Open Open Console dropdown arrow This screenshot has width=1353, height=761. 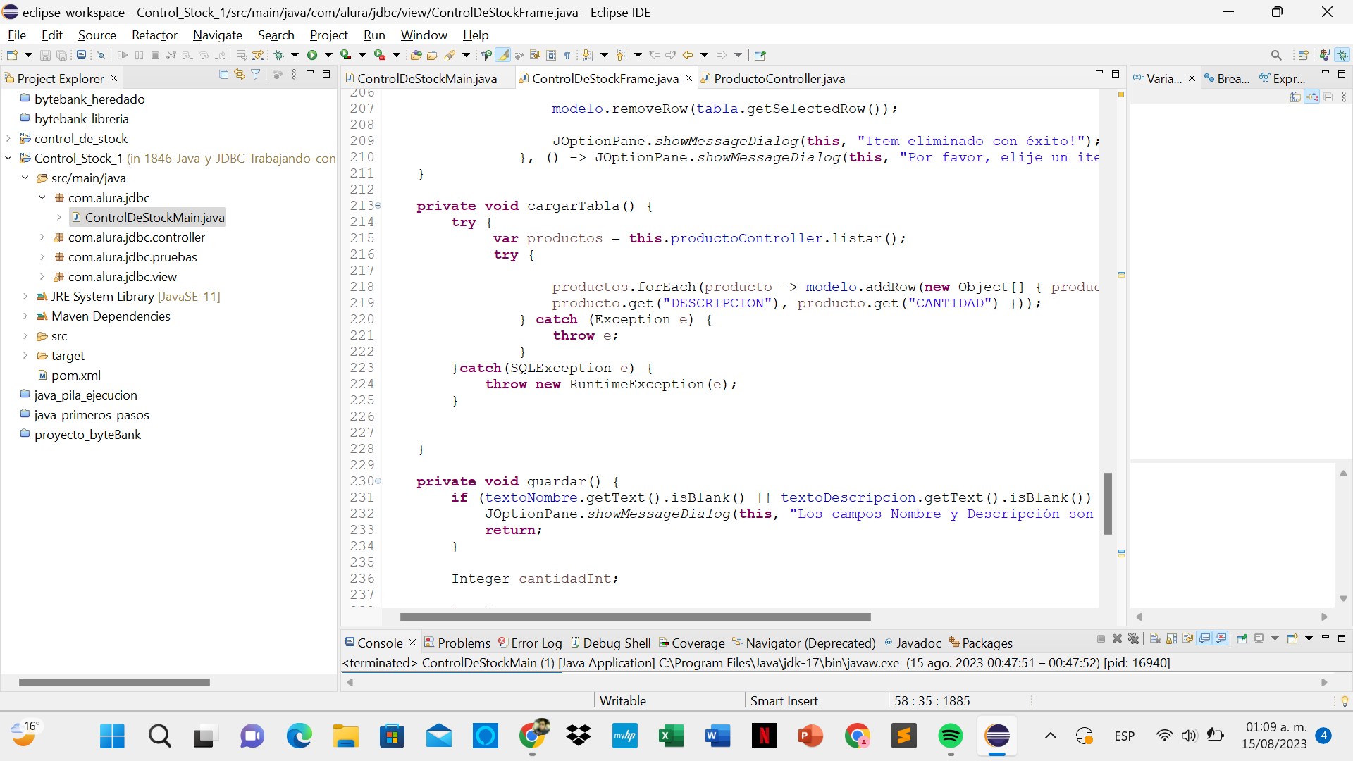[x=1309, y=638]
